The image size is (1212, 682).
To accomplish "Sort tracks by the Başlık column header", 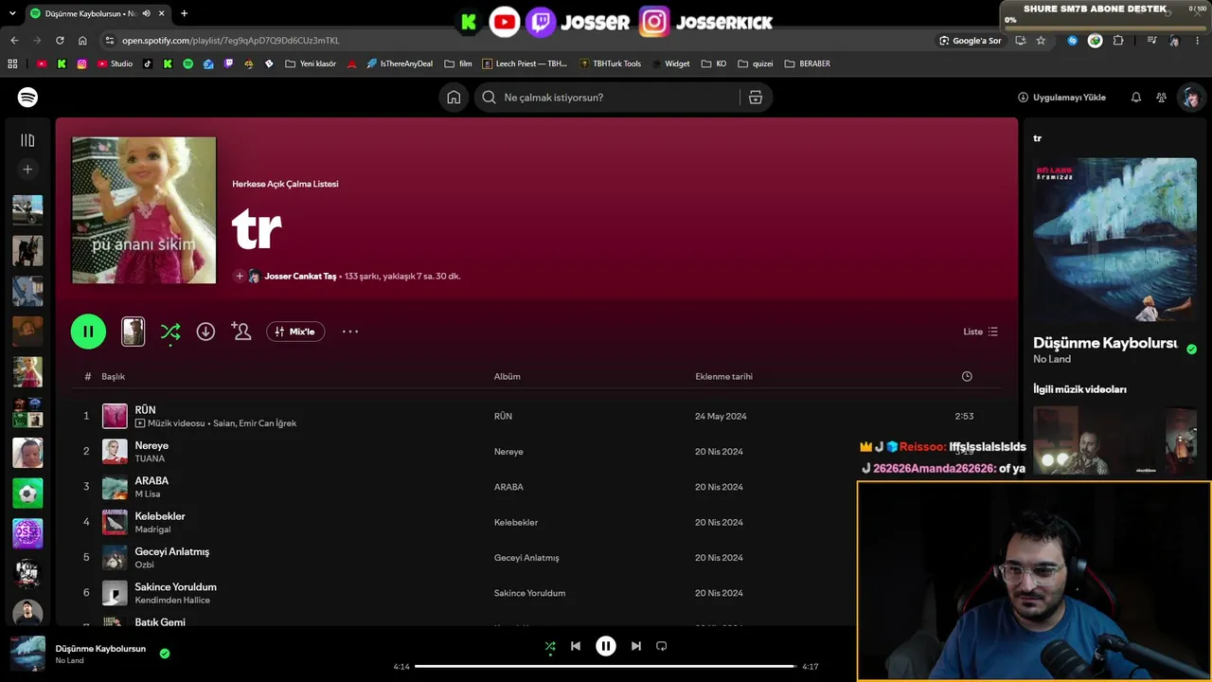I will (x=114, y=376).
